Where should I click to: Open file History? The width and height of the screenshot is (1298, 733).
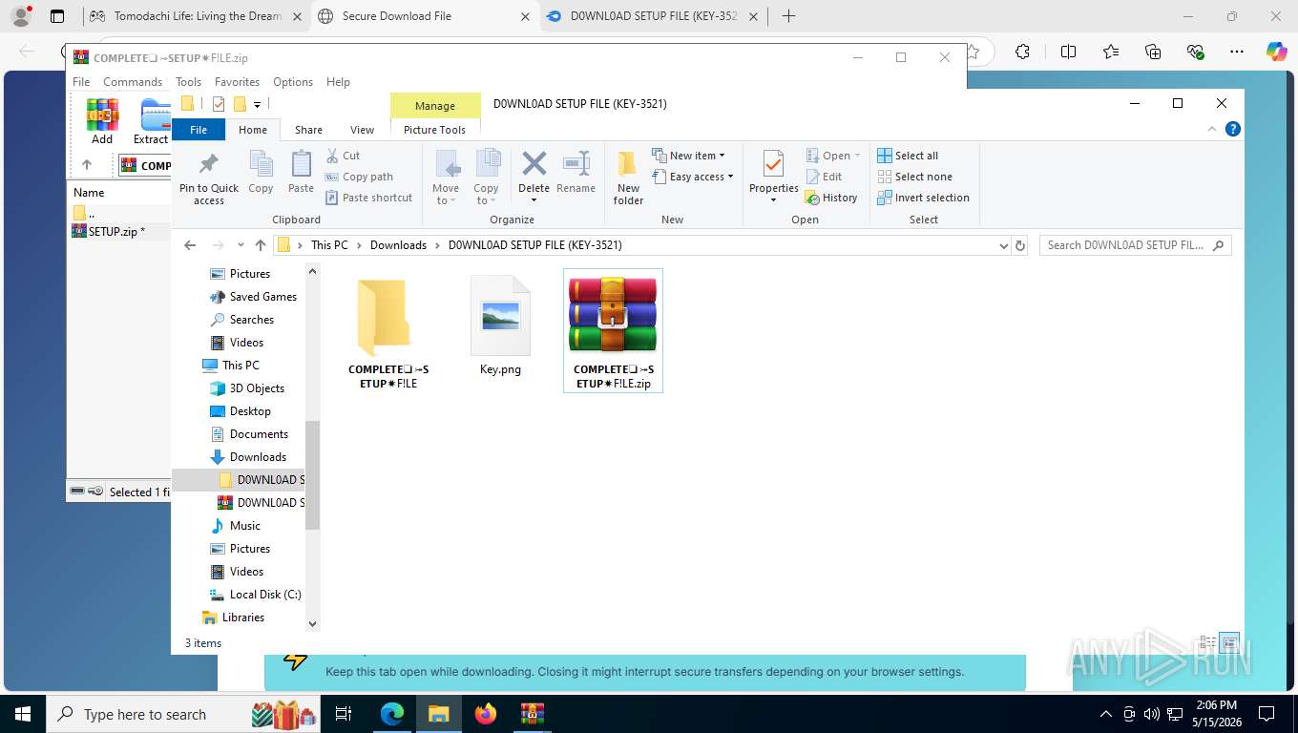pyautogui.click(x=831, y=198)
